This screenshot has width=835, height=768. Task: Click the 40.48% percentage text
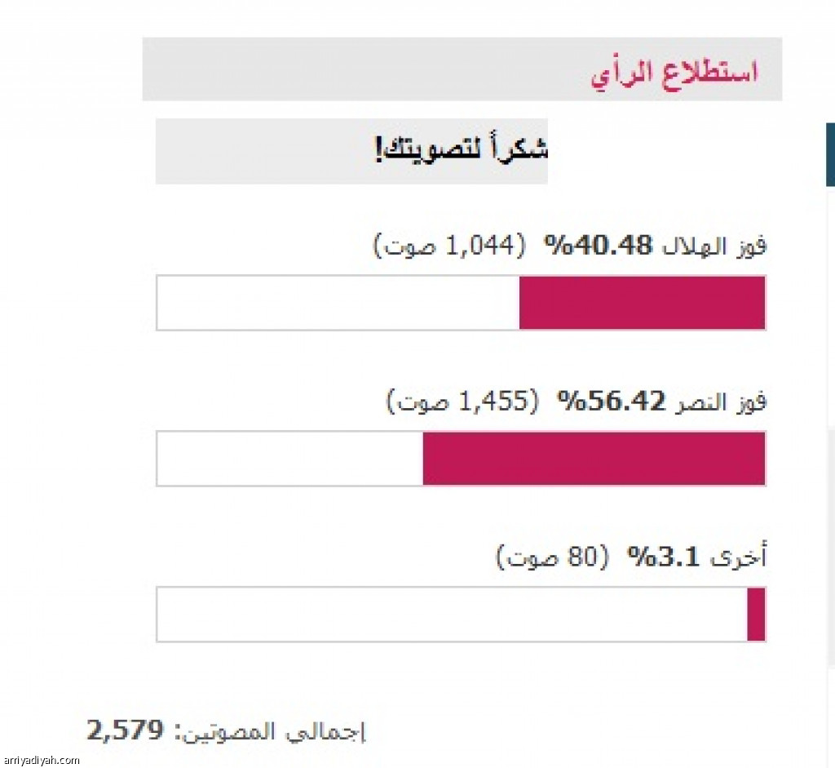[598, 246]
